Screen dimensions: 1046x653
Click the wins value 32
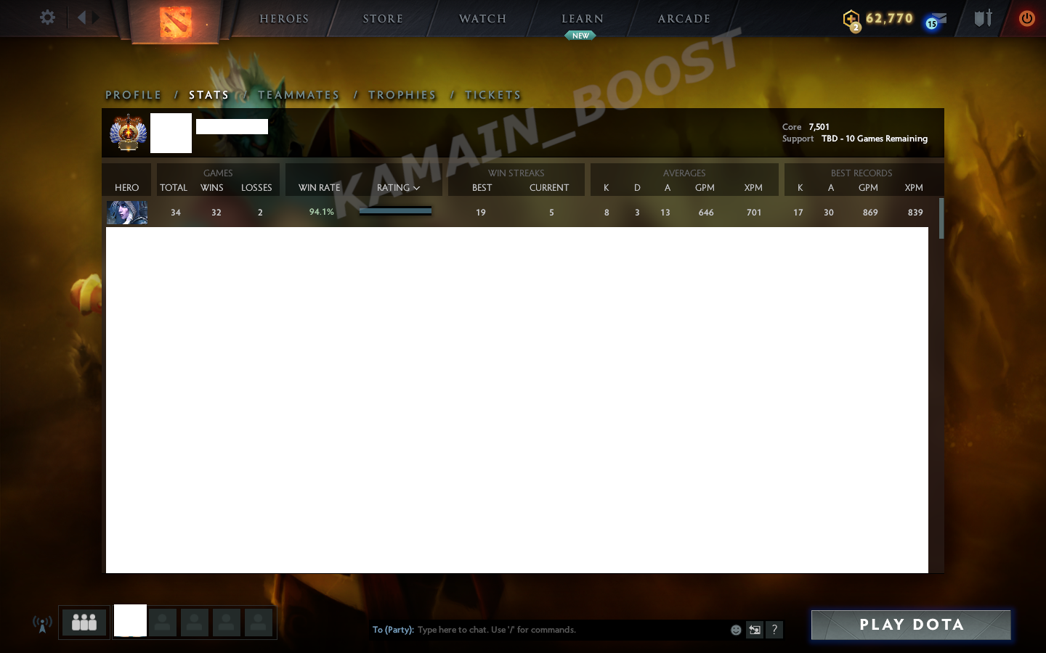tap(216, 213)
